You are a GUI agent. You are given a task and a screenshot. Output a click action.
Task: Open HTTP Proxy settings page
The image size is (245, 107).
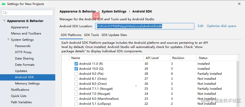point(23,52)
